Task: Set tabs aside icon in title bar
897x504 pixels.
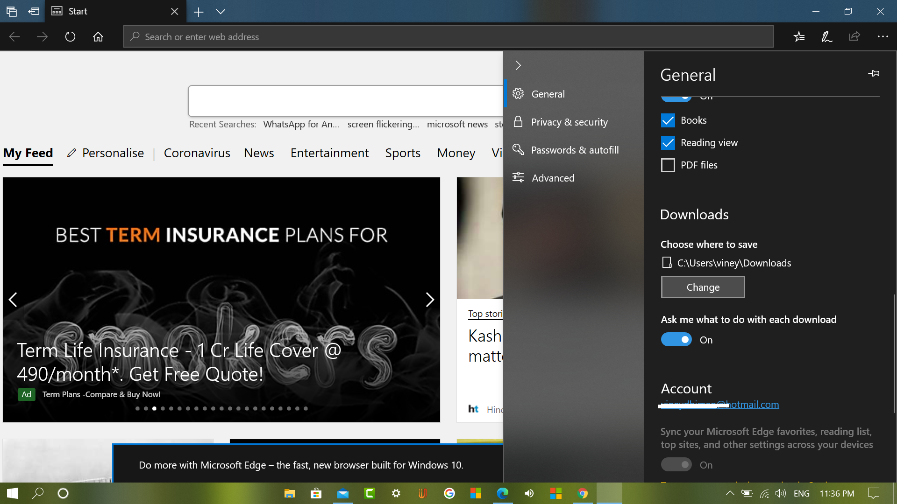Action: [x=34, y=11]
